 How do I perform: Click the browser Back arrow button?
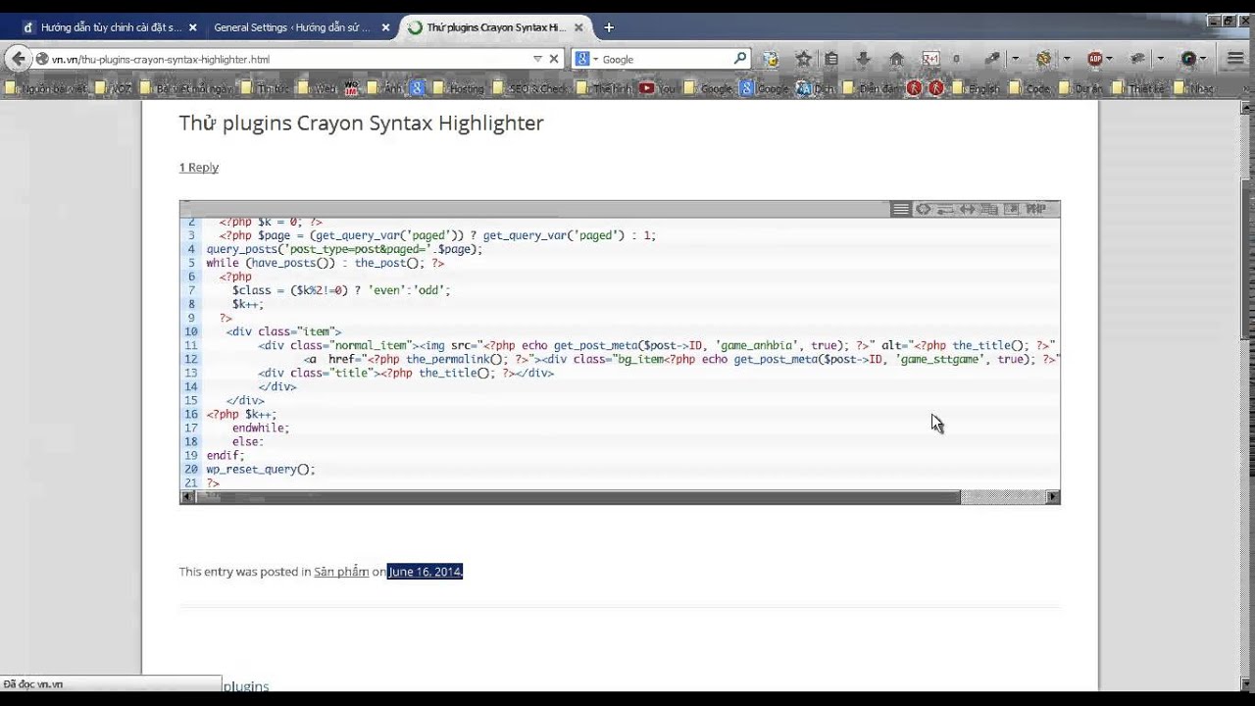point(19,59)
